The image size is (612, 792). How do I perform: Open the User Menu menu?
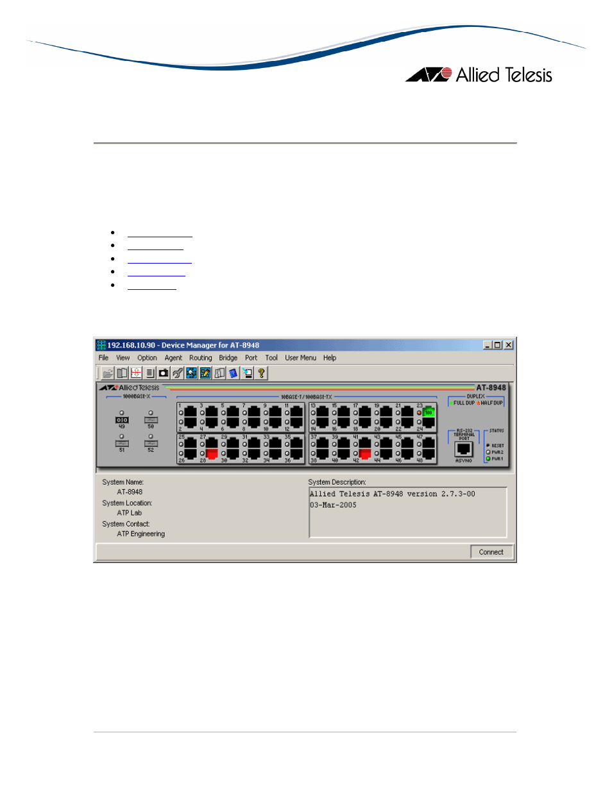click(300, 358)
